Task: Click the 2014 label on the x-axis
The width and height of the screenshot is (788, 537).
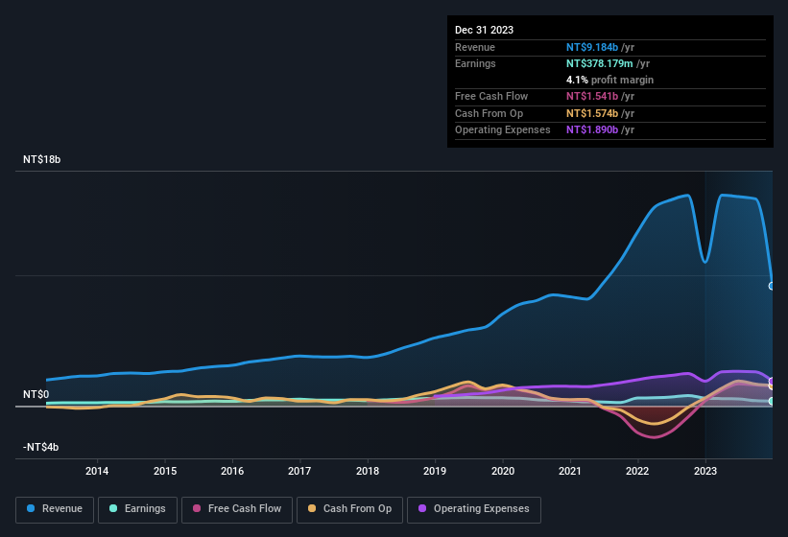Action: point(97,471)
